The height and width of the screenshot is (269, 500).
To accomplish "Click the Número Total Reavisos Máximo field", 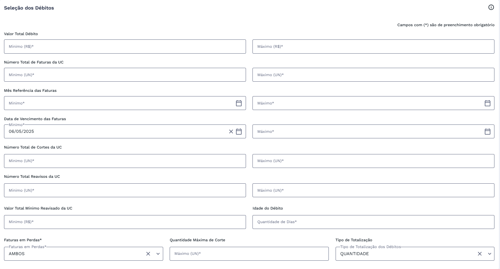I will coord(373,190).
